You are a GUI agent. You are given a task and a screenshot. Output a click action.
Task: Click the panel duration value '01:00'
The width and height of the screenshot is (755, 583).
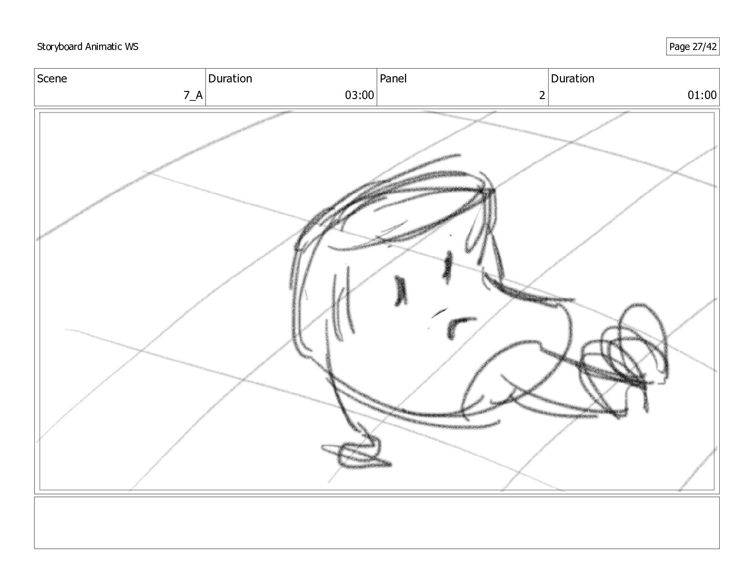click(x=702, y=95)
